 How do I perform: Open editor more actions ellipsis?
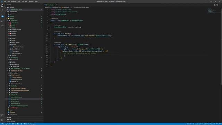220,5
